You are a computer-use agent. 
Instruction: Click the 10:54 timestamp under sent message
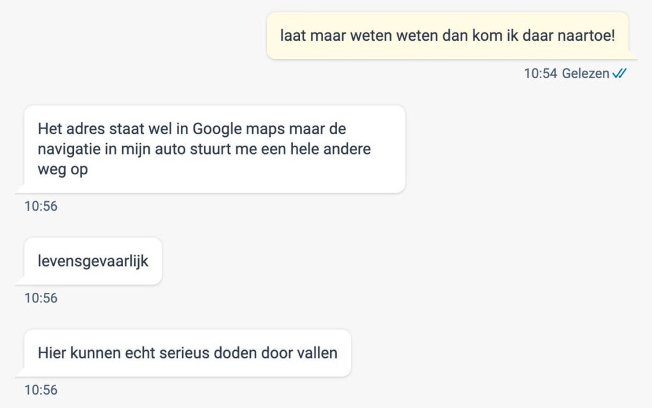(540, 74)
